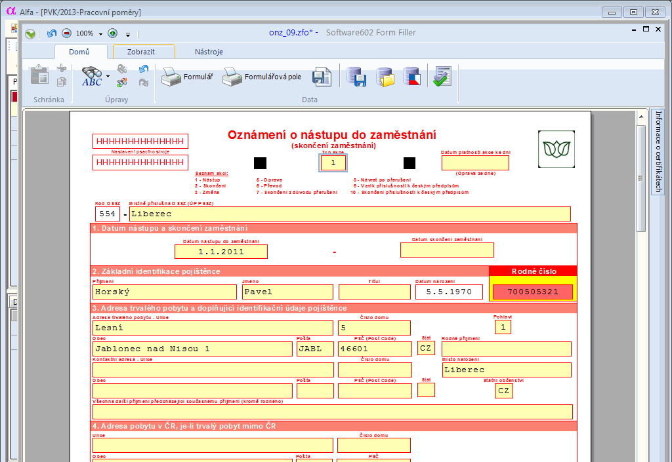Click the Typ akce field containing 1
The height and width of the screenshot is (462, 672).
pyautogui.click(x=333, y=163)
